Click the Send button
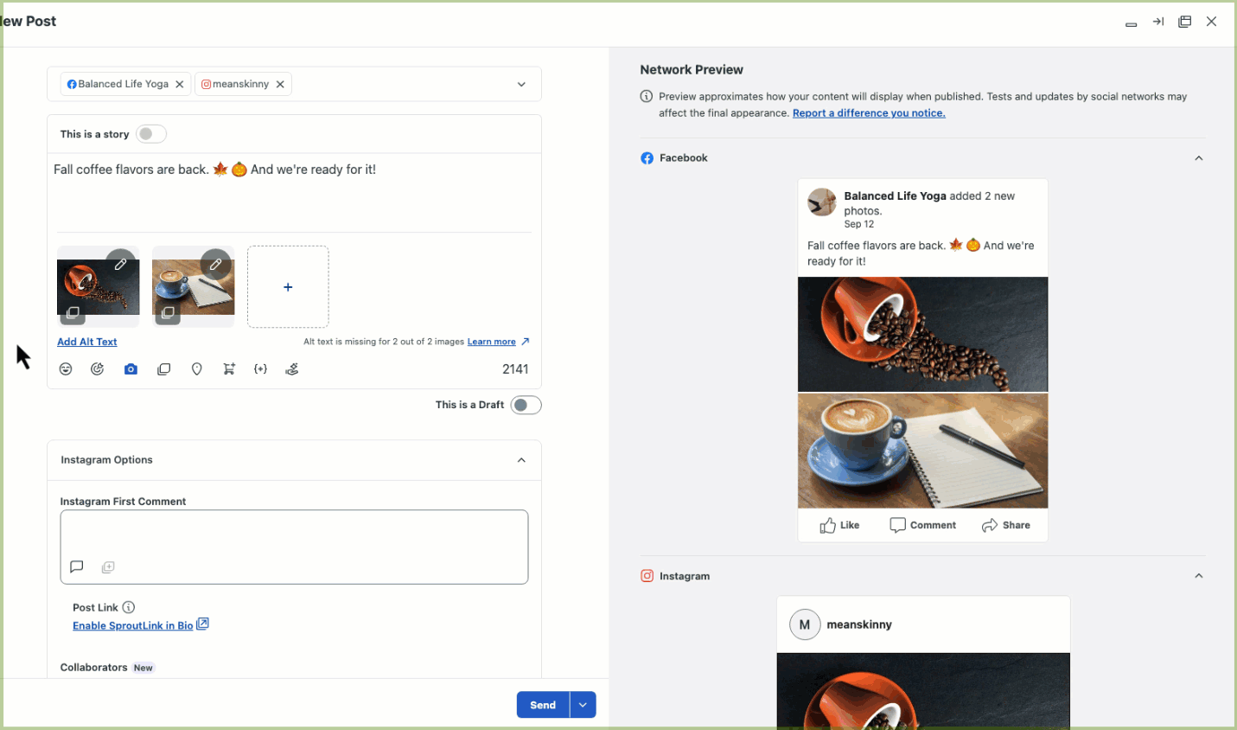 (x=543, y=705)
